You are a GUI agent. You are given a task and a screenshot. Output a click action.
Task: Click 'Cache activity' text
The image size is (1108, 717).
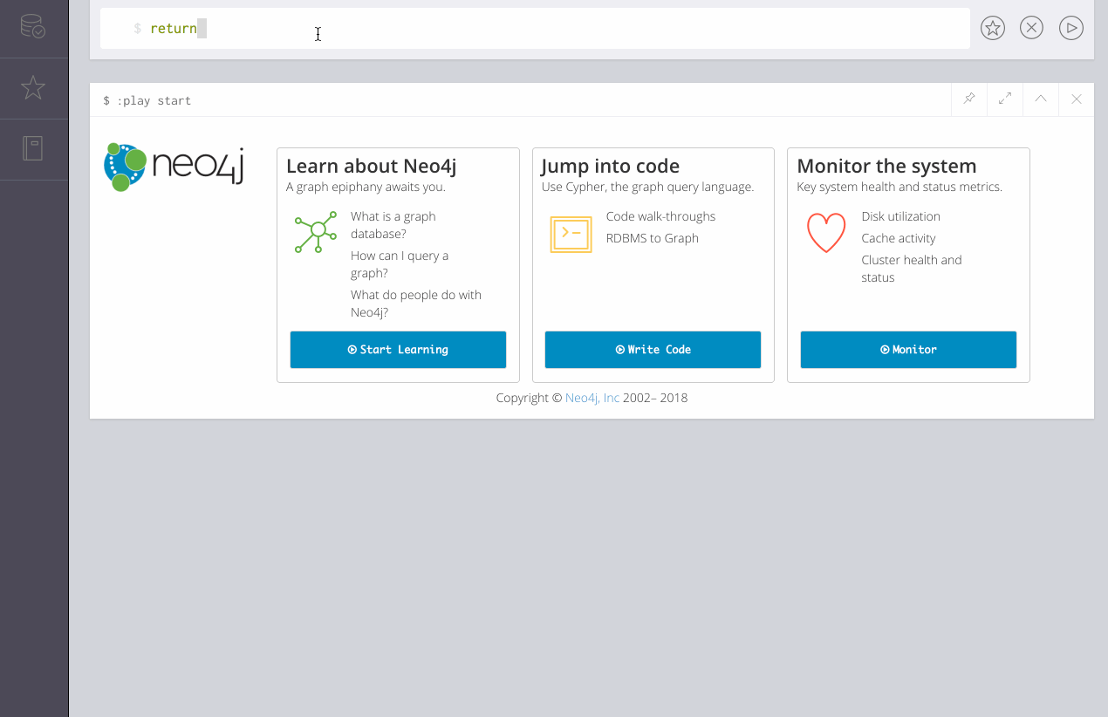tap(899, 238)
